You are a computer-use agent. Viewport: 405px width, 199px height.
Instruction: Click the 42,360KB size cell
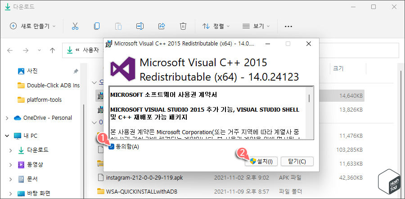(351, 178)
